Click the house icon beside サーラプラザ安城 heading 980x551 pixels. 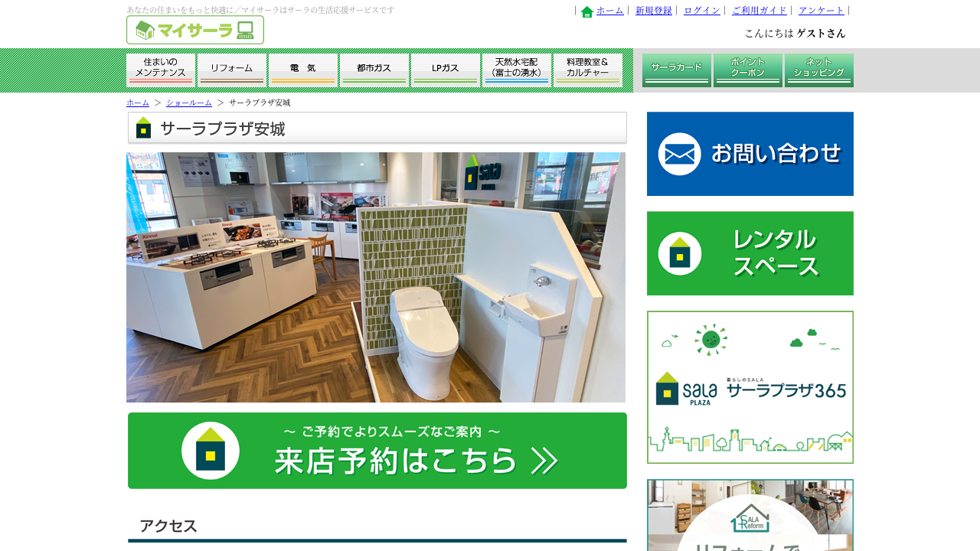[x=143, y=128]
